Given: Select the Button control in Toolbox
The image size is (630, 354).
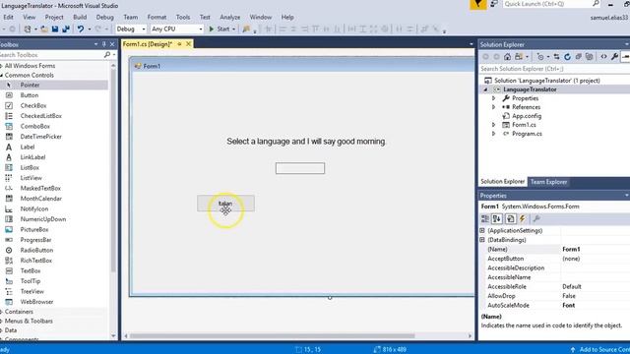Looking at the screenshot, I should pyautogui.click(x=30, y=95).
